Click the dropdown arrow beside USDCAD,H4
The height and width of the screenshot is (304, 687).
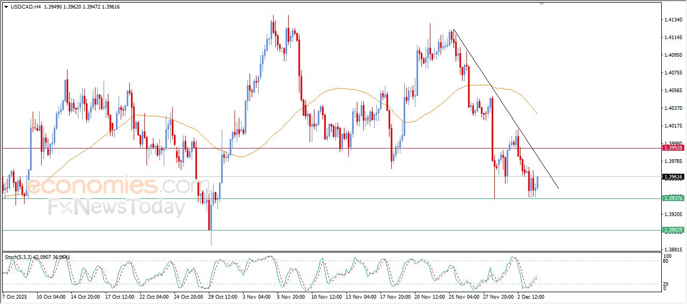(6, 6)
